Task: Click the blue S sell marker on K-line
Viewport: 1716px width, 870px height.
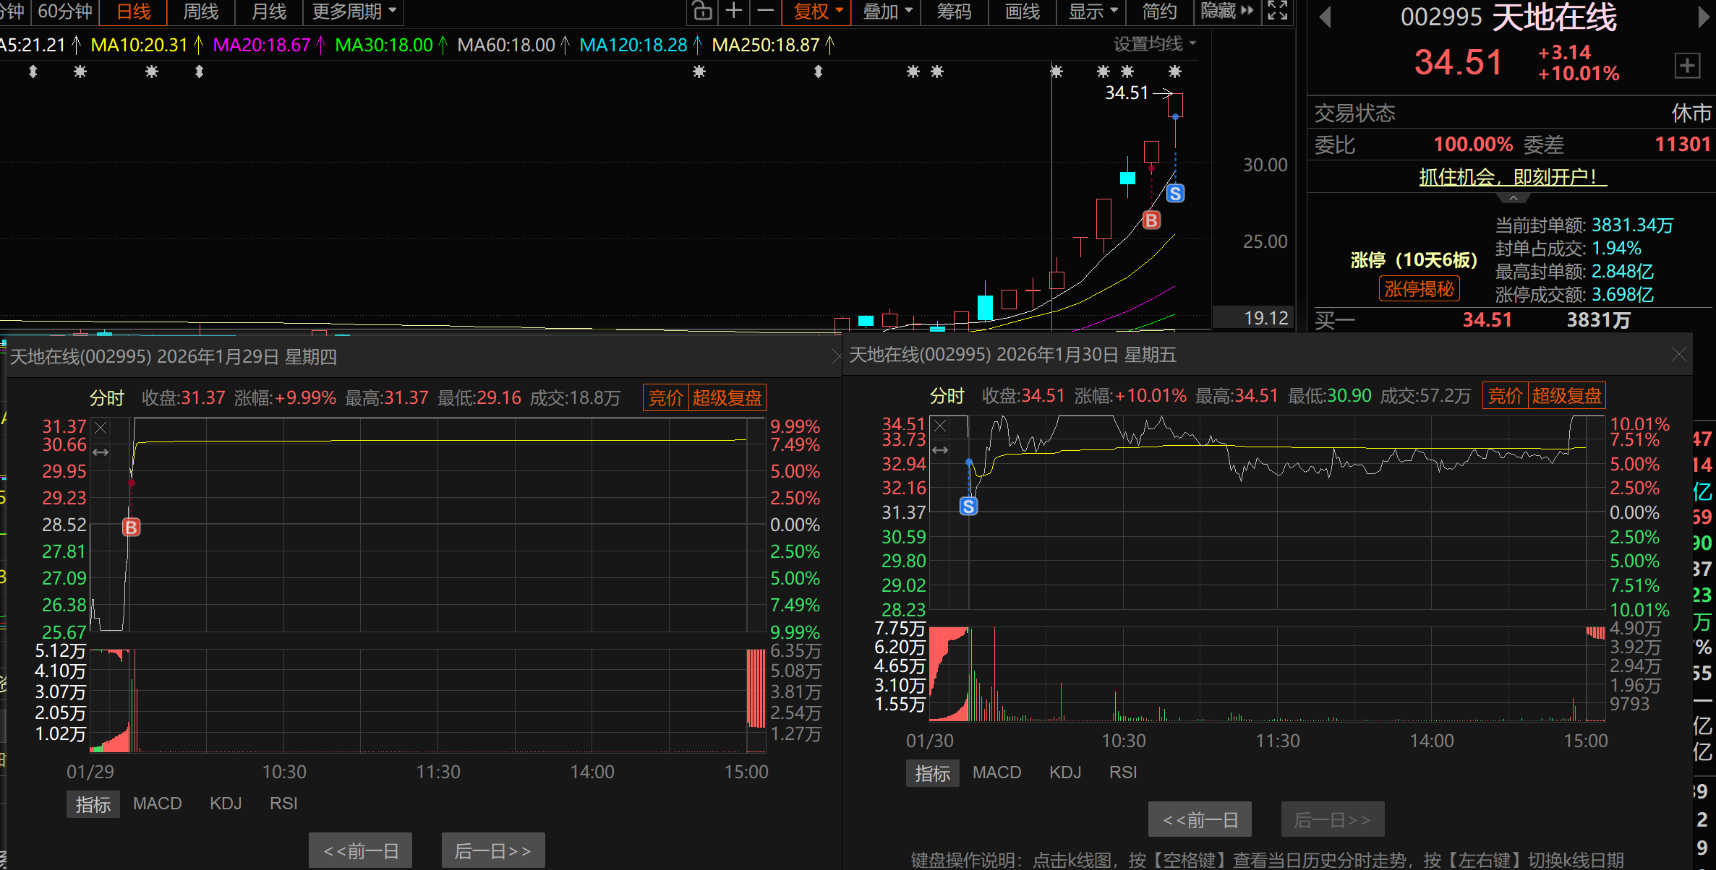Action: point(1175,194)
